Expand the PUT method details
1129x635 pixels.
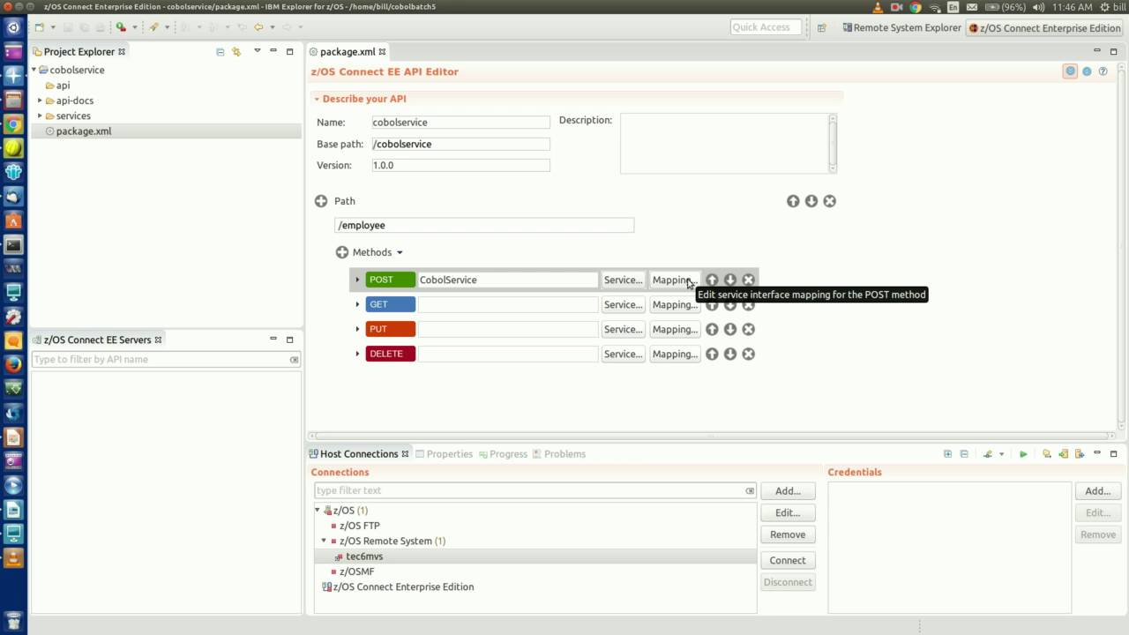pos(357,329)
